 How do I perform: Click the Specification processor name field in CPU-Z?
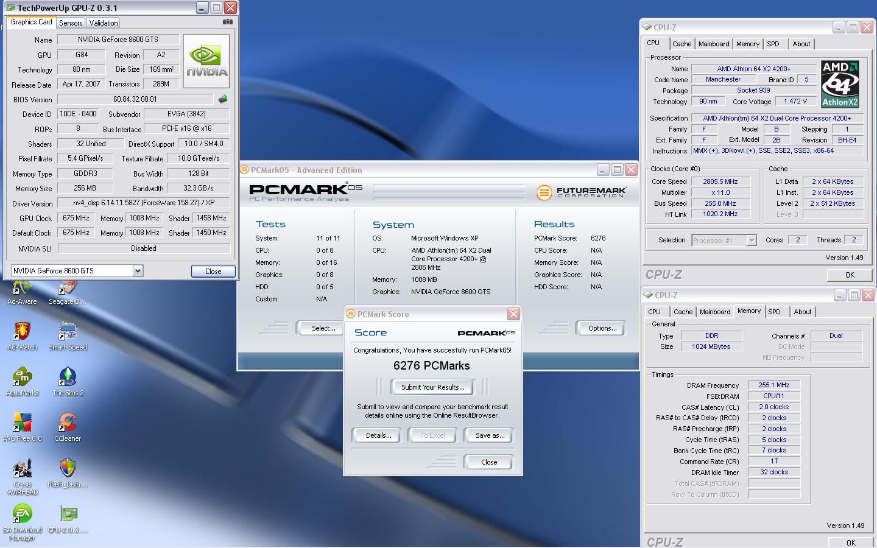click(777, 118)
